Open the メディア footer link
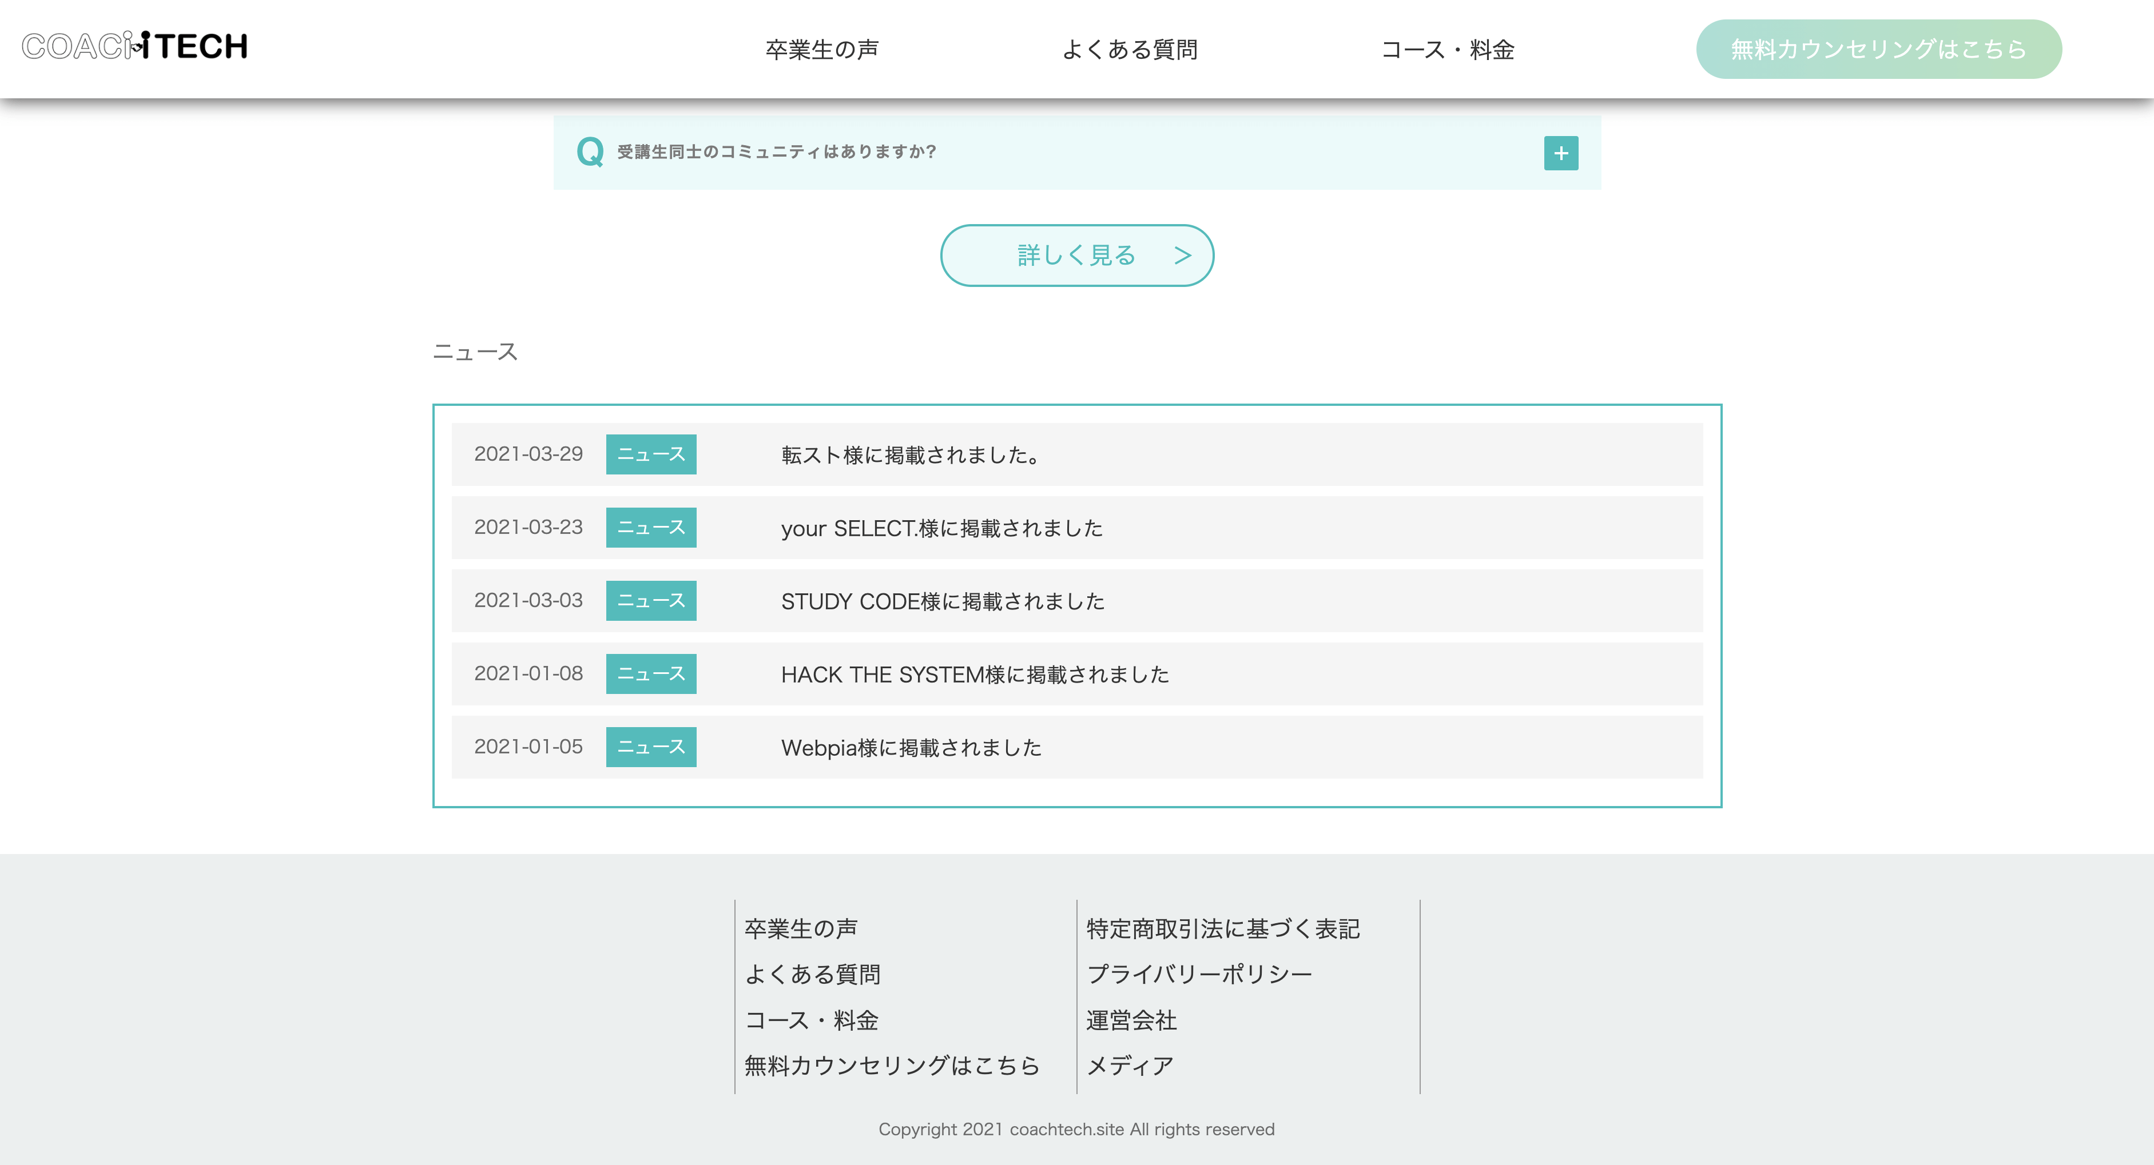Image resolution: width=2154 pixels, height=1165 pixels. [x=1130, y=1066]
